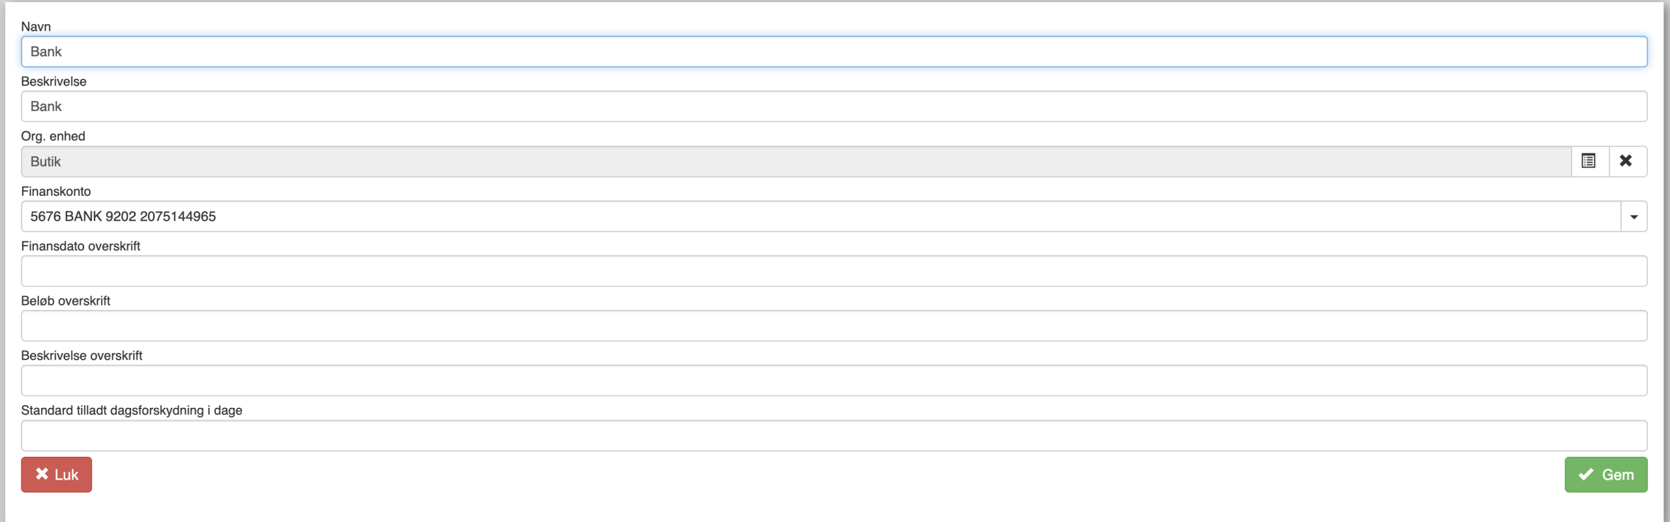Click the Finanskonto label text
1670x522 pixels.
55,191
